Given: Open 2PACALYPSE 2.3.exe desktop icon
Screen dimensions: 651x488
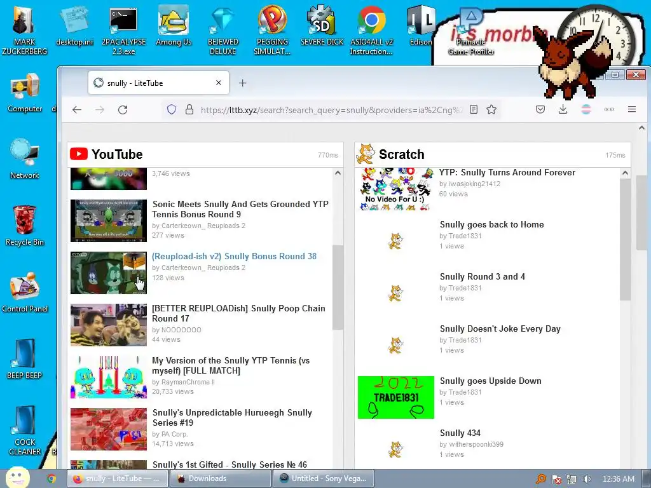Looking at the screenshot, I should click(x=123, y=31).
